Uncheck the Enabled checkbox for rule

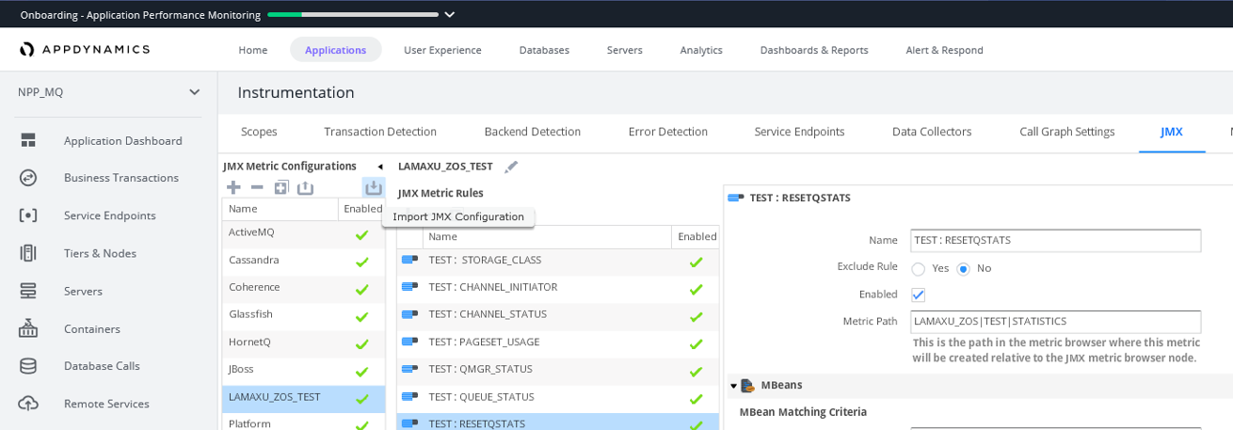coord(919,295)
